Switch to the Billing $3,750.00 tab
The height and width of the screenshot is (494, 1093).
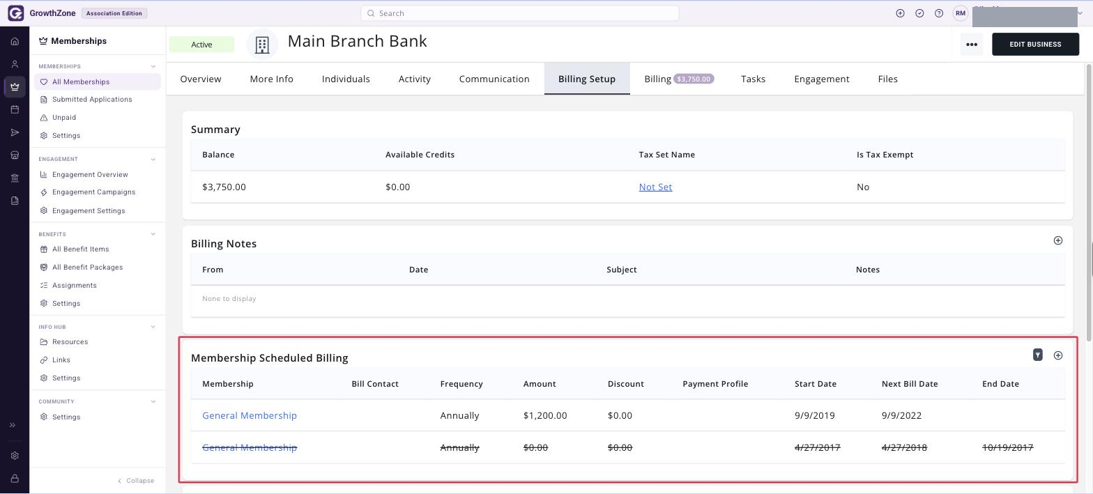pyautogui.click(x=679, y=79)
